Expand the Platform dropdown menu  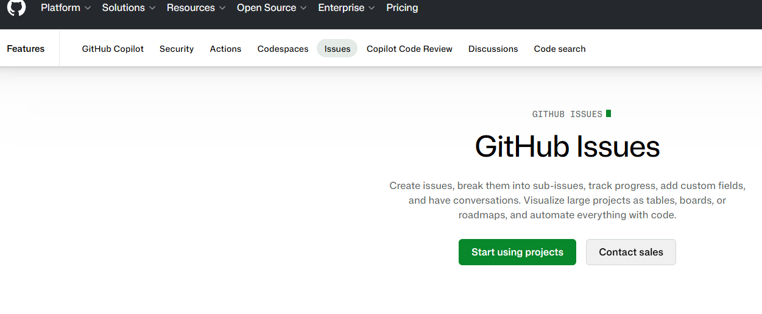point(66,8)
